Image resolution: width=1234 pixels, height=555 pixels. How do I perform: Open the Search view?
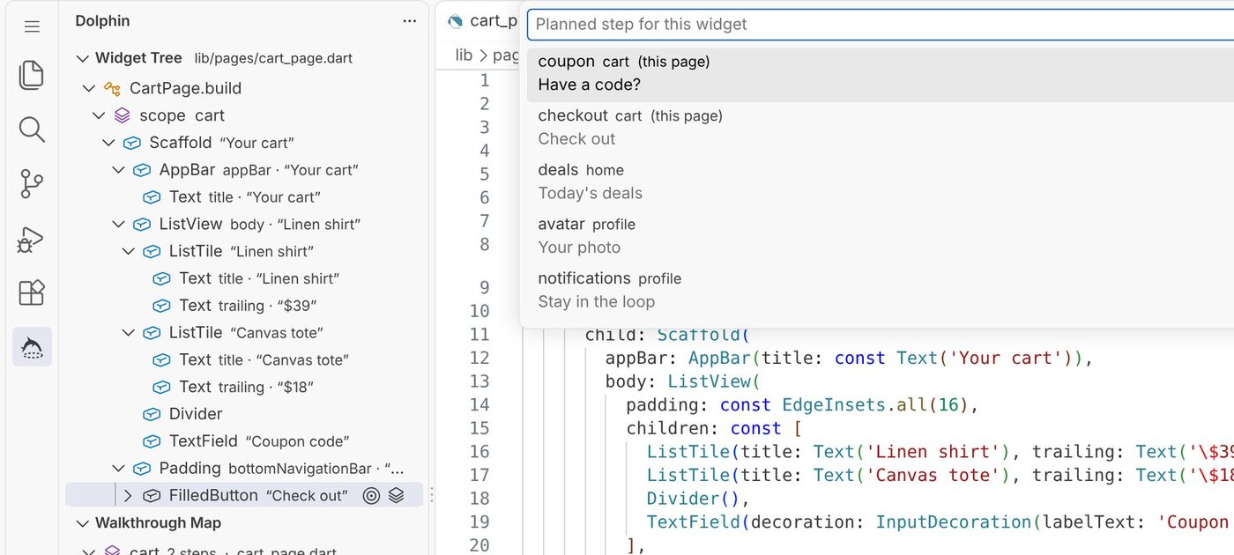[32, 129]
